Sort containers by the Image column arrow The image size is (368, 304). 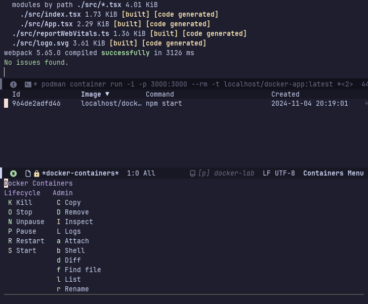click(x=107, y=94)
